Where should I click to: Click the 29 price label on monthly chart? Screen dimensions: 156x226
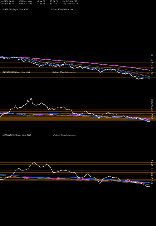pos(152,168)
